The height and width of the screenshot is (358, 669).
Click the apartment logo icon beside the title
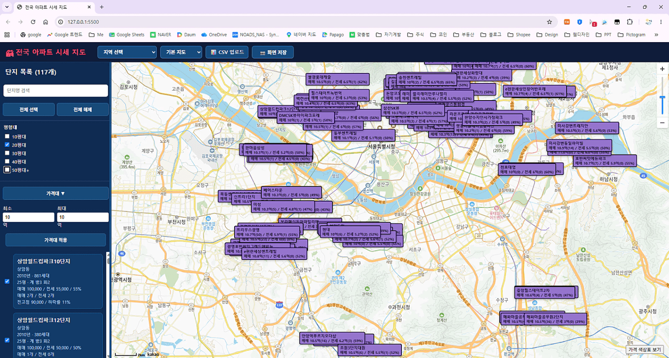coord(10,53)
